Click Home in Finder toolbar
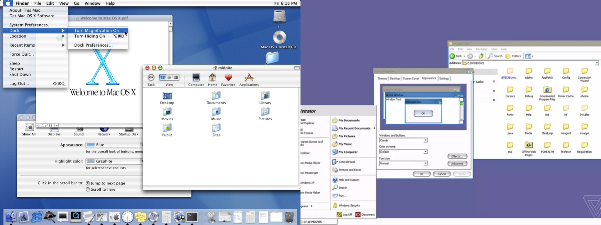601x225 pixels. pyautogui.click(x=212, y=80)
